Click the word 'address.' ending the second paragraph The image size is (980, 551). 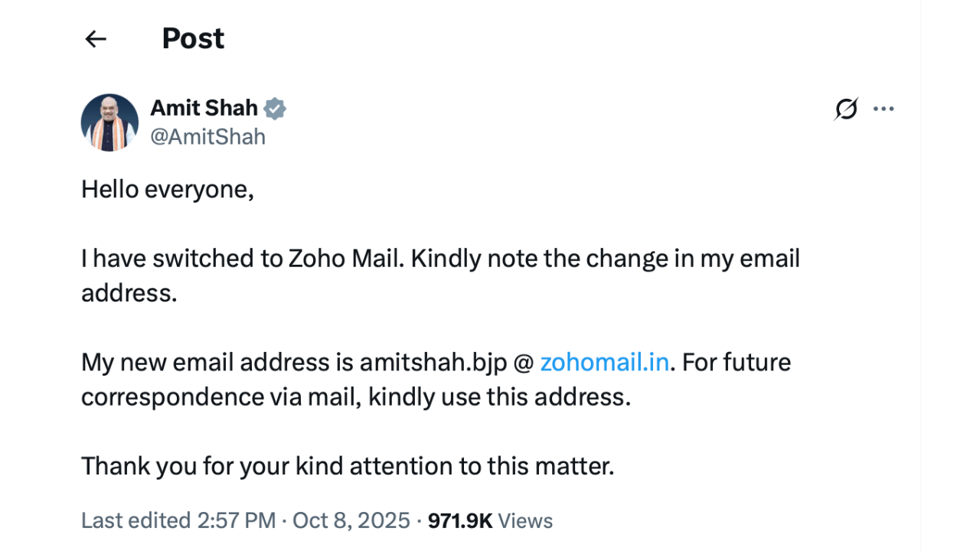click(129, 293)
